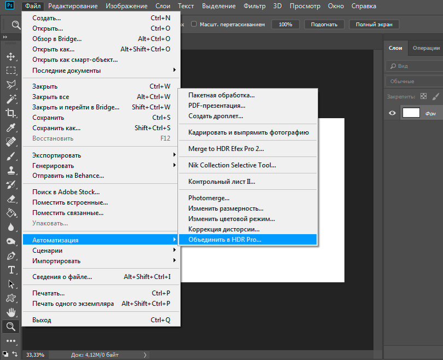Choose Выход to quit

(101, 320)
